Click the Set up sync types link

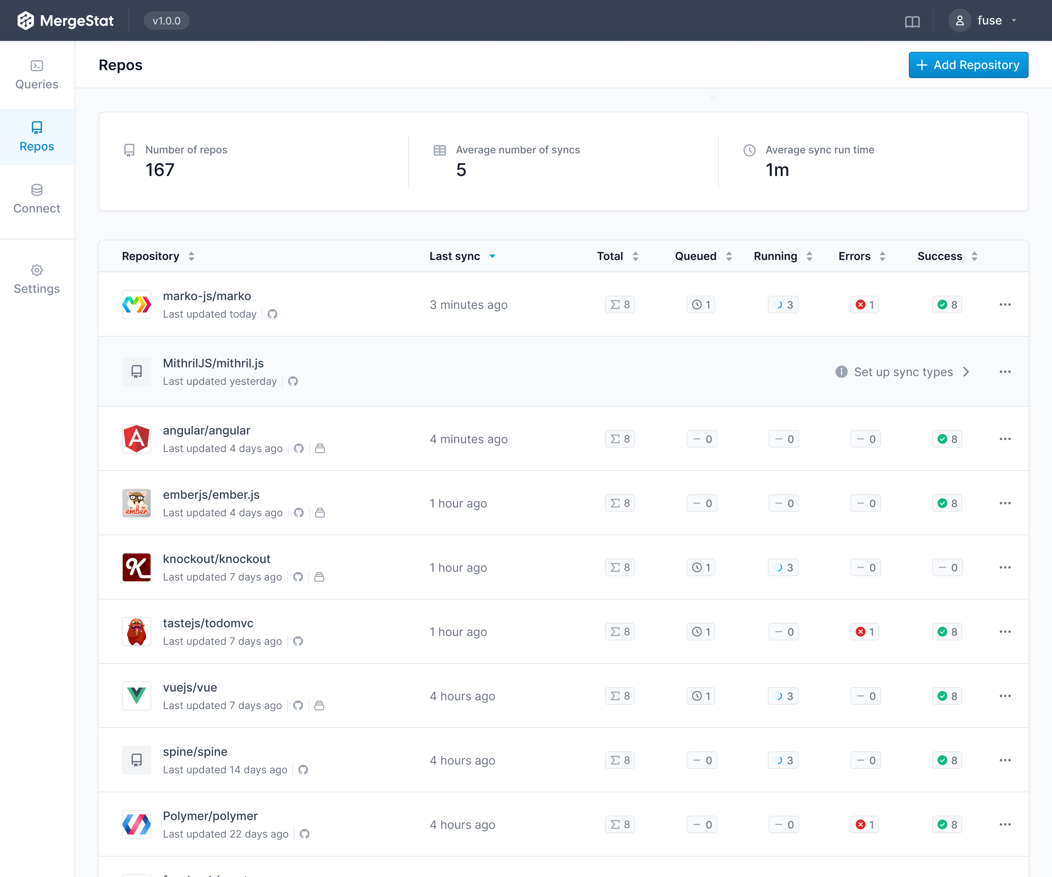click(x=904, y=372)
